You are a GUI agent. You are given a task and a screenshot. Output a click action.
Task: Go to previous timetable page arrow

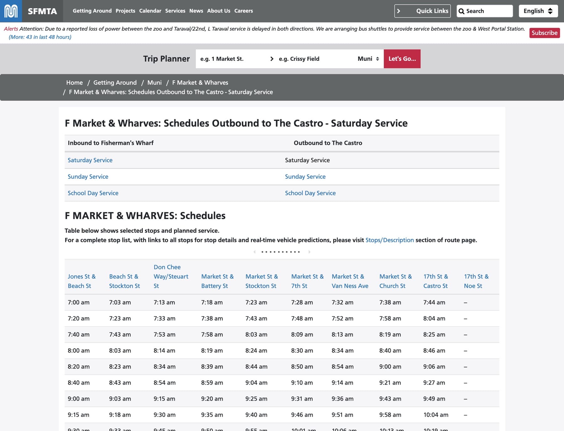pyautogui.click(x=254, y=252)
